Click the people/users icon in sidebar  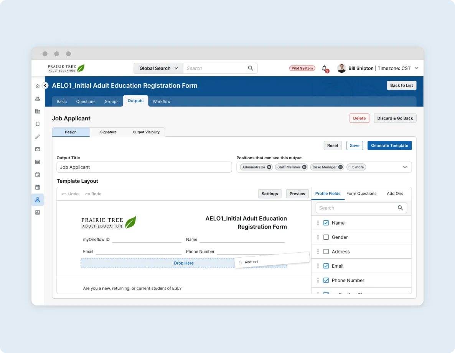point(38,99)
